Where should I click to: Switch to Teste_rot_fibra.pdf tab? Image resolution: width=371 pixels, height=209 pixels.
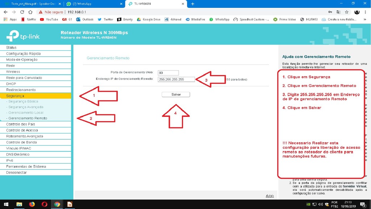(33, 4)
